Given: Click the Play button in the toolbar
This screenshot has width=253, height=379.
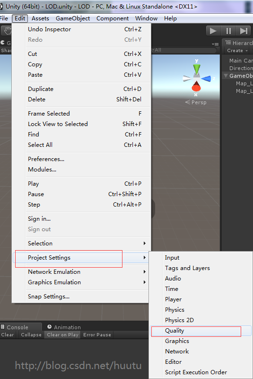Looking at the screenshot, I should [x=213, y=31].
